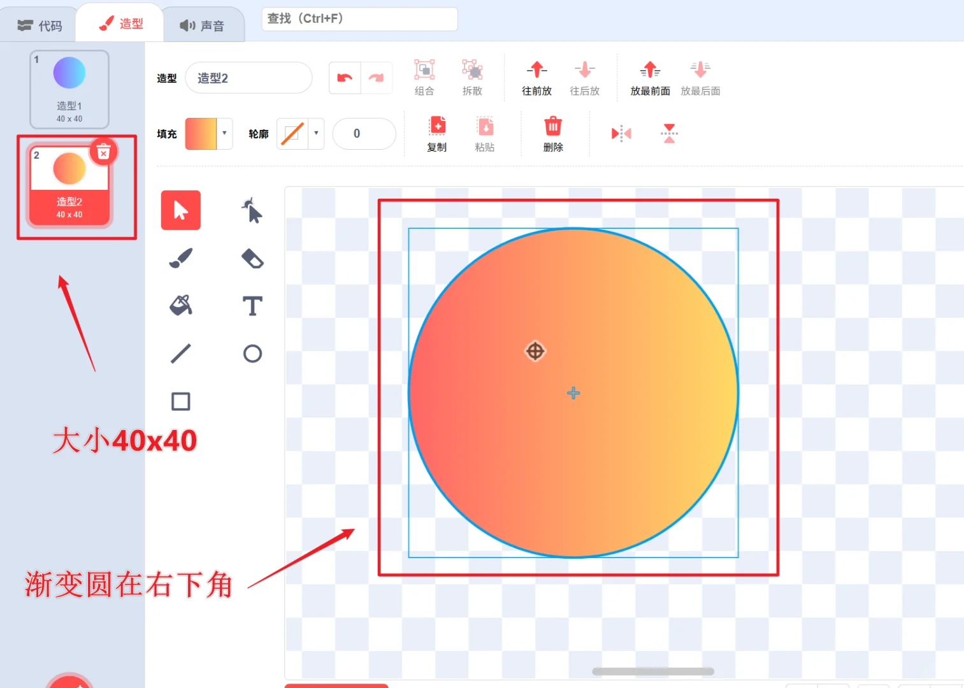Click the fill color swatch

201,134
